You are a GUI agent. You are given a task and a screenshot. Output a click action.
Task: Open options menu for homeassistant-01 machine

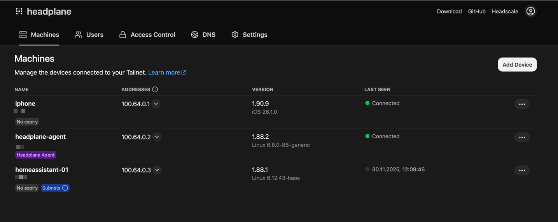pyautogui.click(x=522, y=170)
